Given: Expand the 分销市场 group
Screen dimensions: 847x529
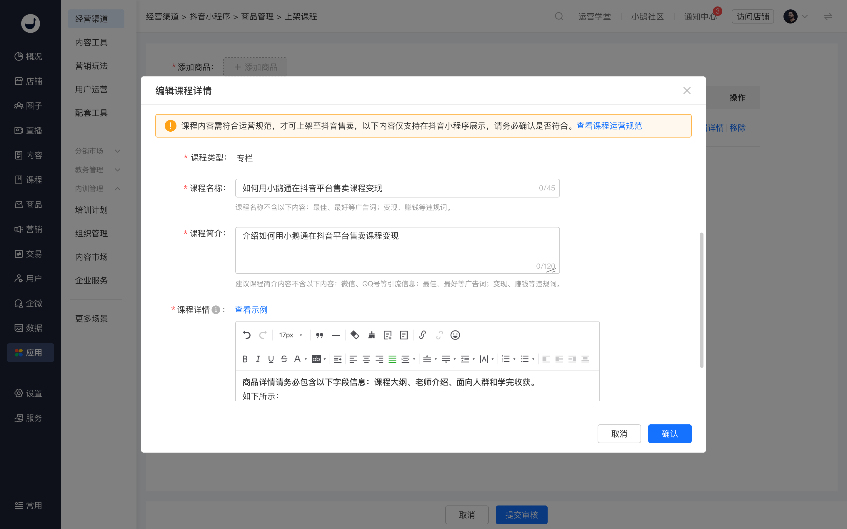Looking at the screenshot, I should (x=98, y=151).
